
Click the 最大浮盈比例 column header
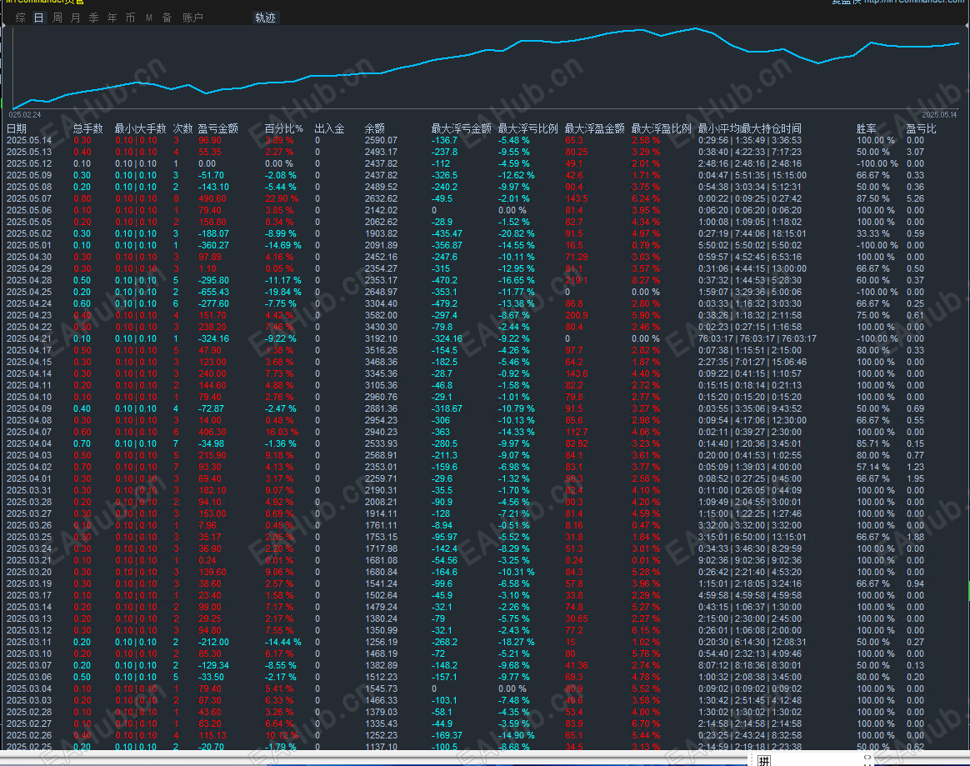[x=662, y=128]
